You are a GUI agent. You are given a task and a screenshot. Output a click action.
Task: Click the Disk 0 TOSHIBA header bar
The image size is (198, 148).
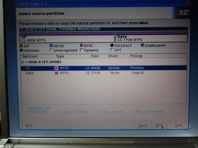[103, 29]
